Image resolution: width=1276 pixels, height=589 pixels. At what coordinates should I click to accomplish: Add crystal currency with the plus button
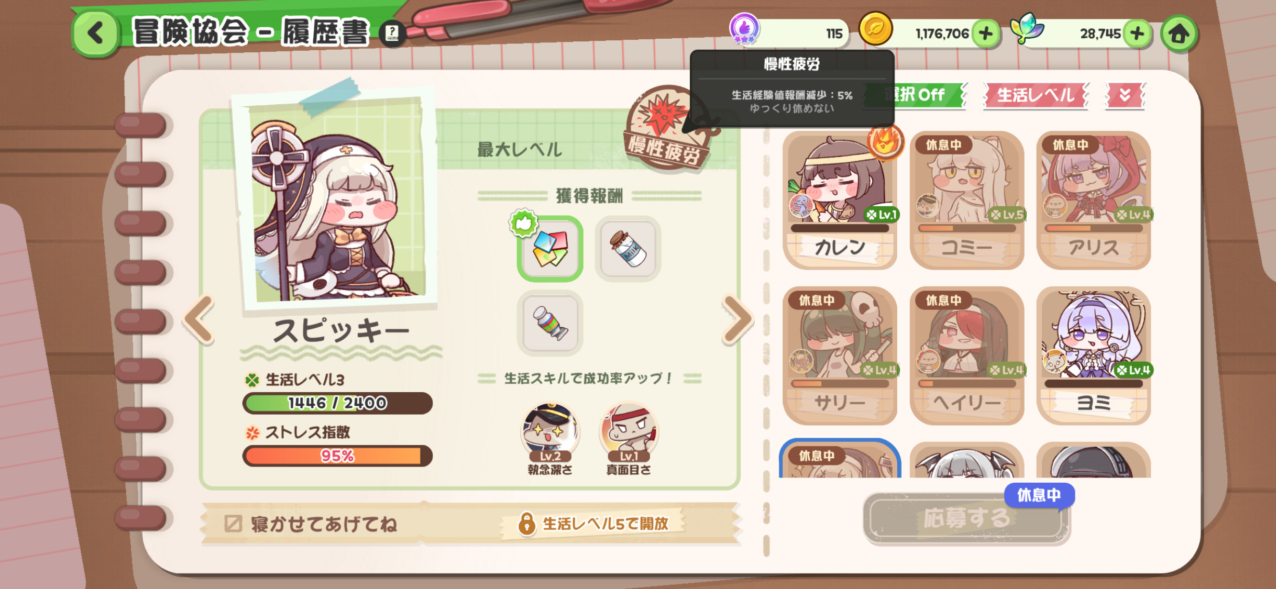(x=1137, y=34)
